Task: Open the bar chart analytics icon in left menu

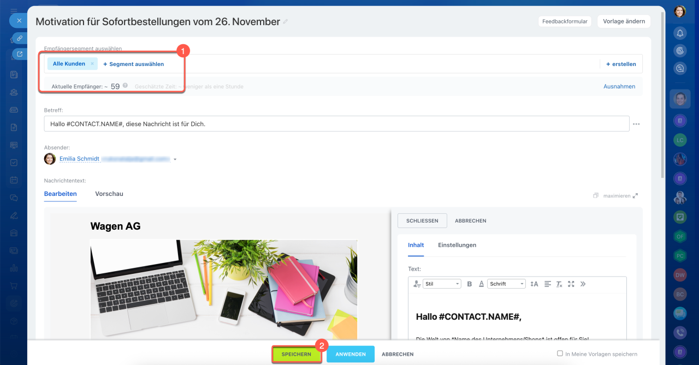Action: (14, 268)
